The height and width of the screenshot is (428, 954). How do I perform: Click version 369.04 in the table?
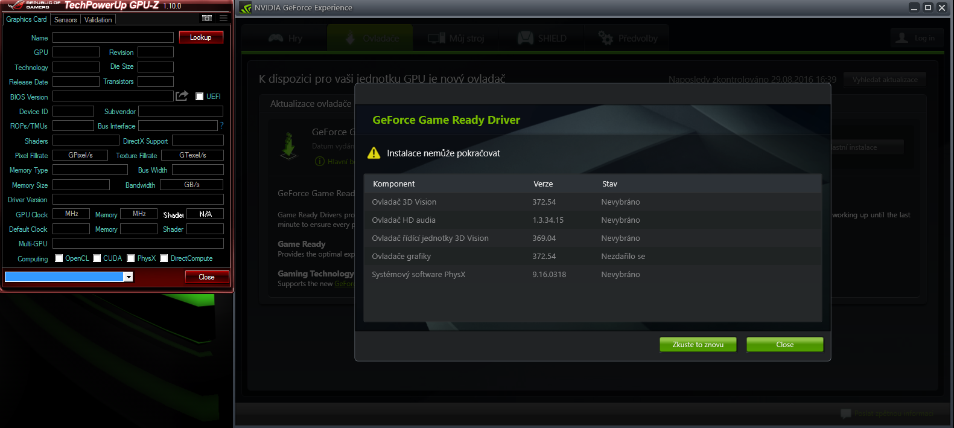point(544,238)
